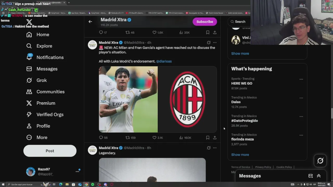This screenshot has height=187, width=333.
Task: Click the X logo in the sidebar
Action: coord(29,22)
